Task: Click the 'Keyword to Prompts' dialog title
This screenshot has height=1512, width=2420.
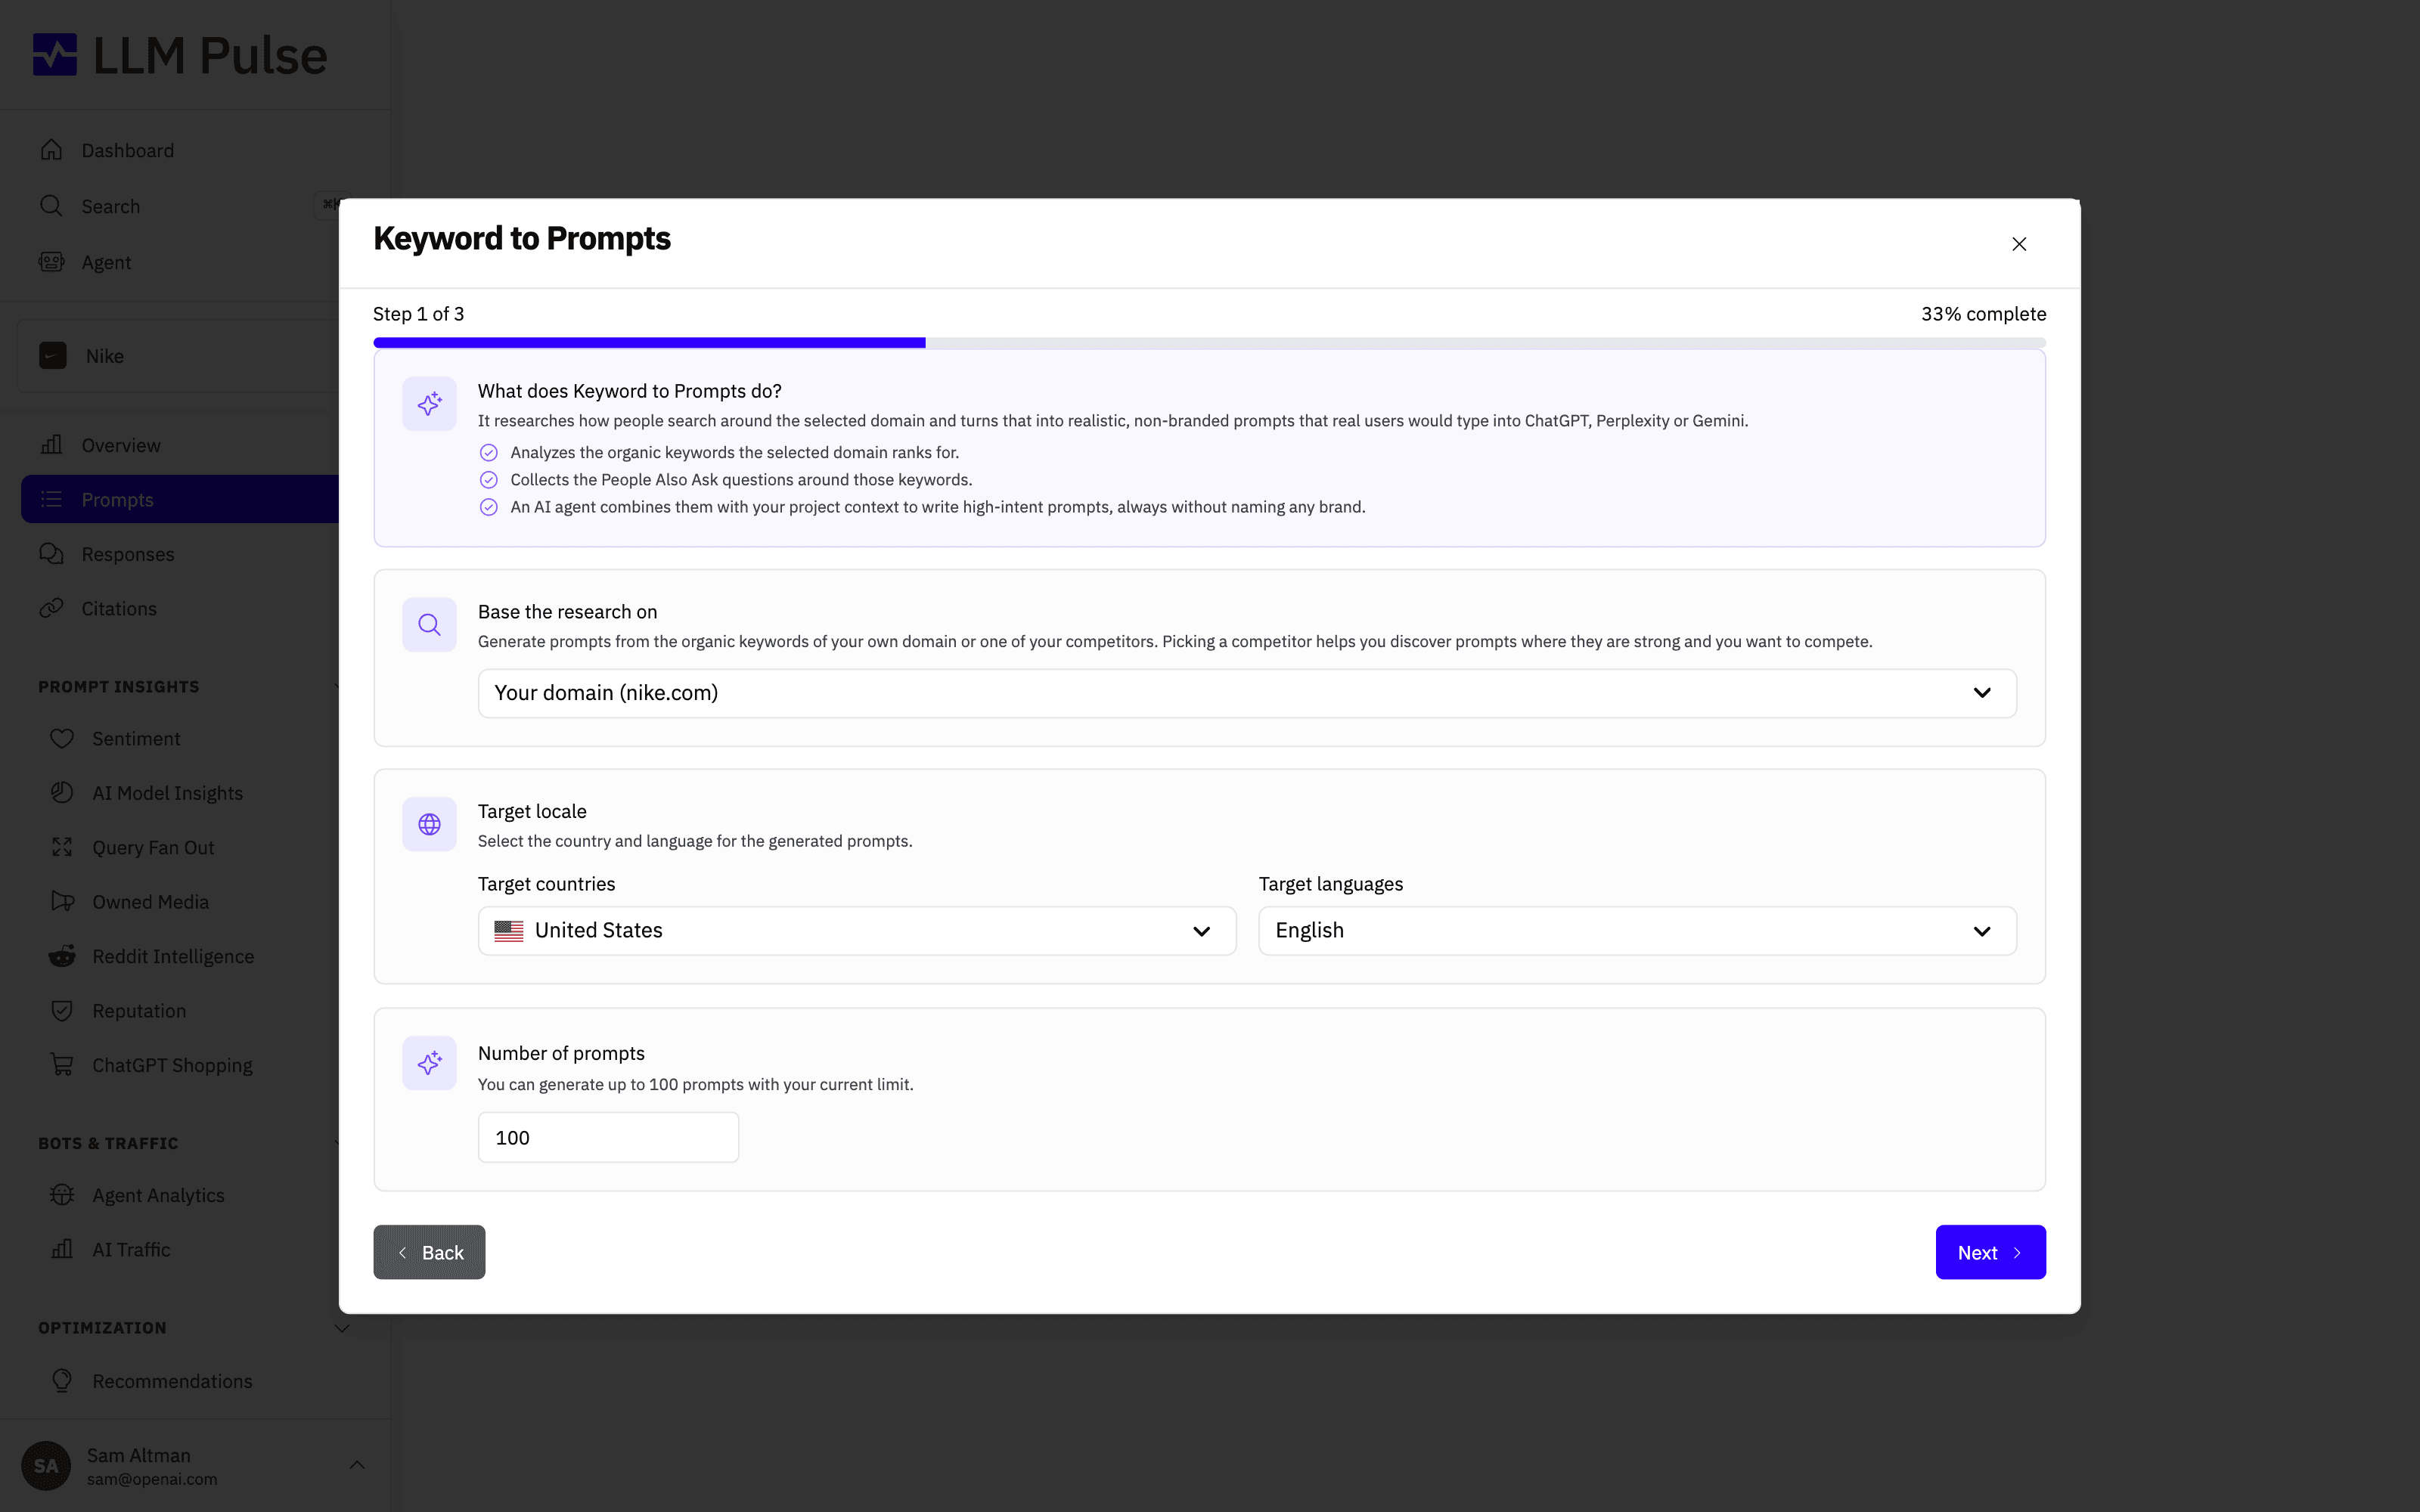Action: coord(522,239)
